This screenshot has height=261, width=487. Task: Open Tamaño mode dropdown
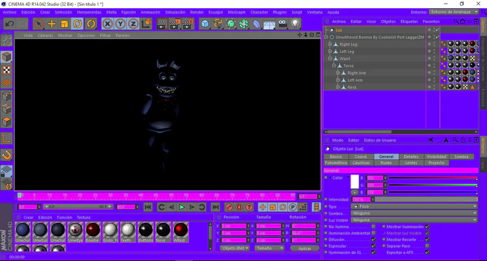tap(269, 248)
